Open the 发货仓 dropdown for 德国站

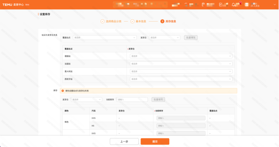(181, 56)
